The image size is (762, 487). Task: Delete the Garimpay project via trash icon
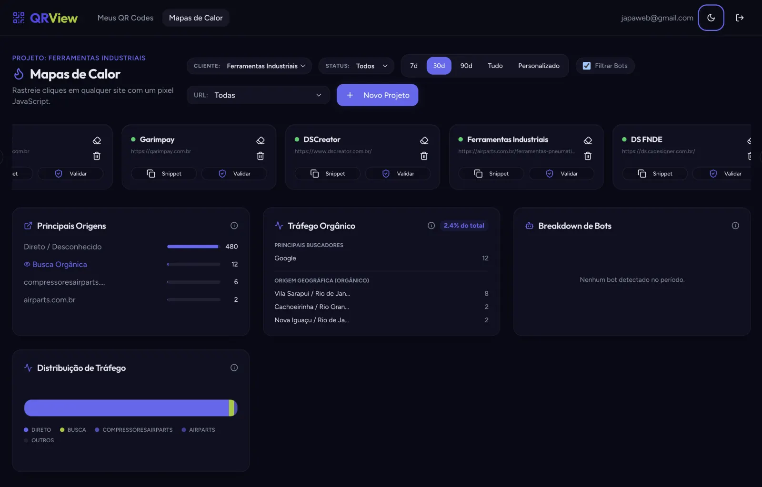[x=261, y=156]
